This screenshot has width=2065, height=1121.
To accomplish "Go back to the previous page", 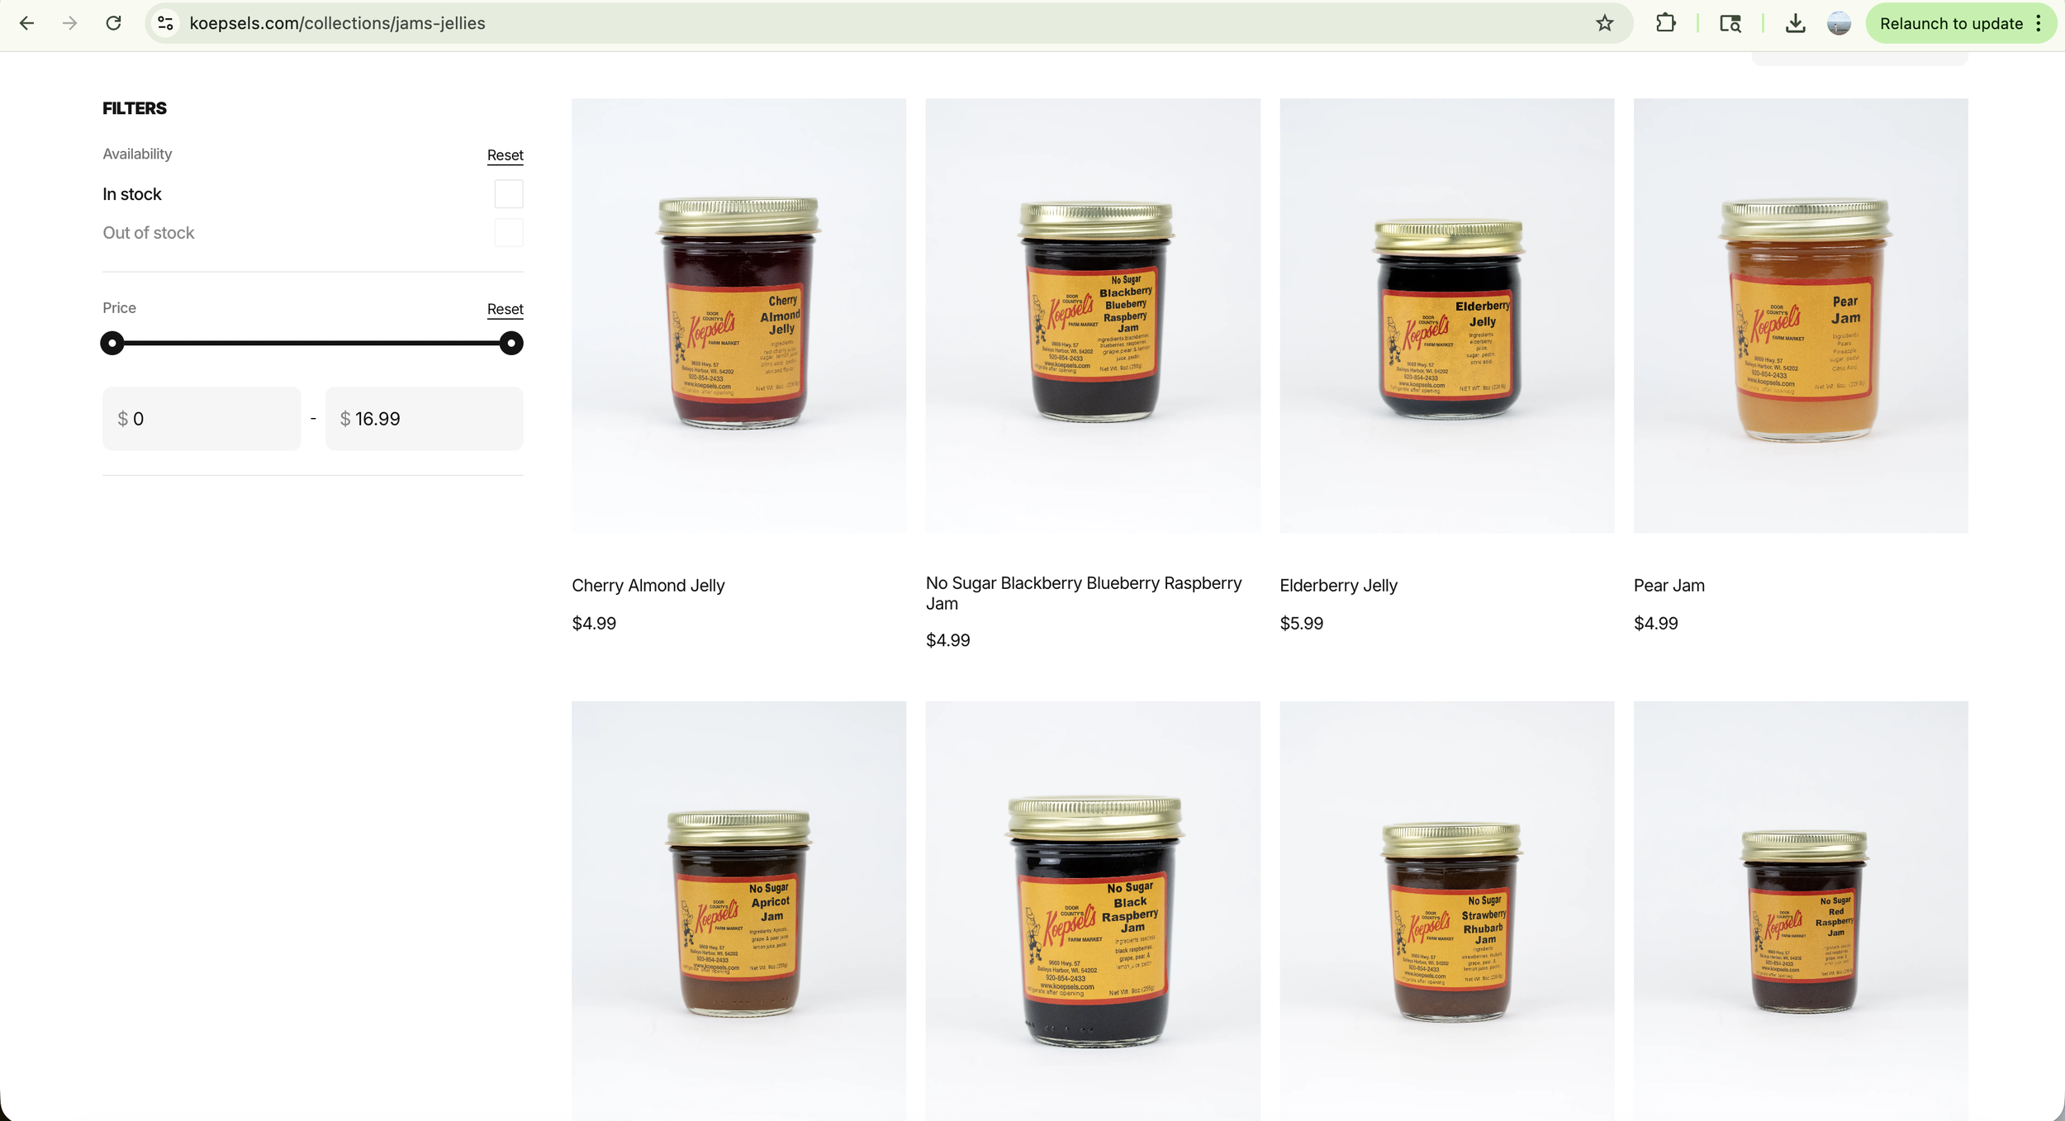I will click(x=26, y=23).
